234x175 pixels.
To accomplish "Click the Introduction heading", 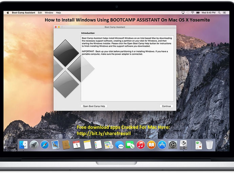I will click(88, 33).
